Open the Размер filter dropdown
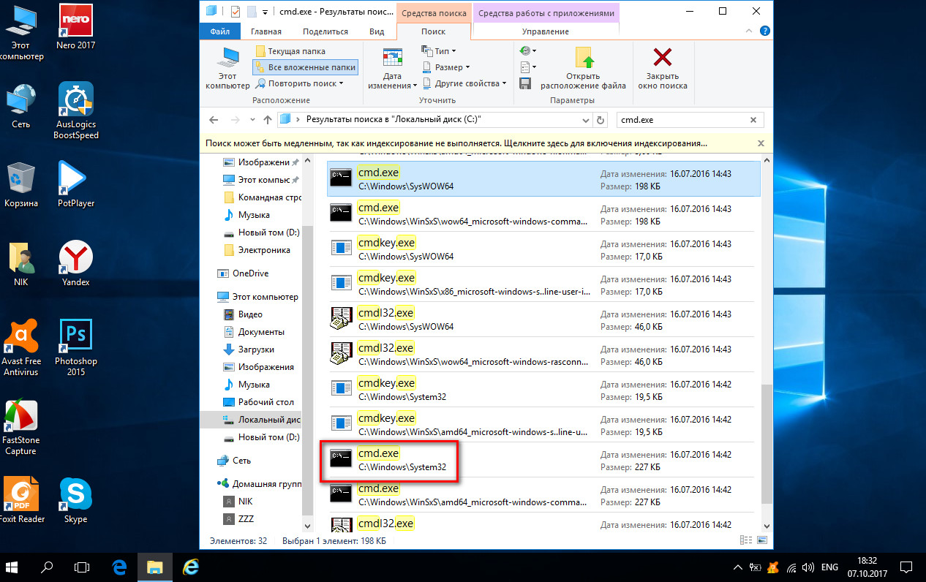926x582 pixels. (x=447, y=67)
